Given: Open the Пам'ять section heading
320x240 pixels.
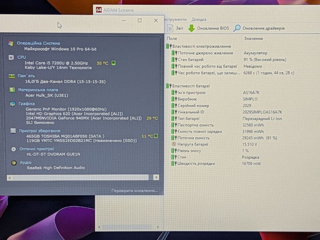Looking at the screenshot, I should [26, 76].
